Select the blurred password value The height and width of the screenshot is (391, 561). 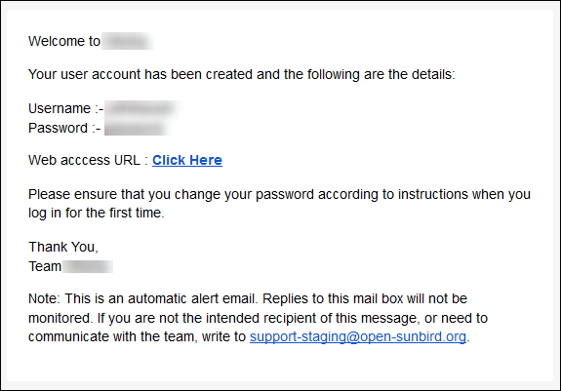click(x=138, y=128)
